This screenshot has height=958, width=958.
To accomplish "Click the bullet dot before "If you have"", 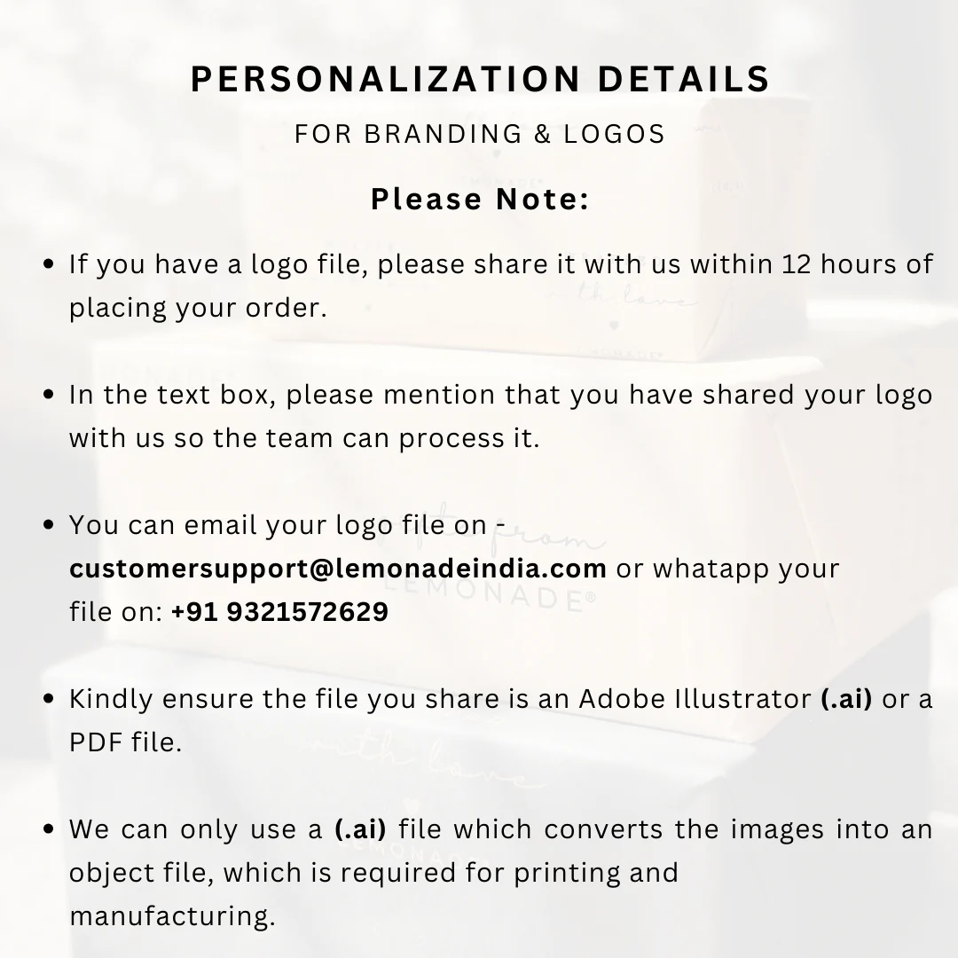I will [x=50, y=264].
